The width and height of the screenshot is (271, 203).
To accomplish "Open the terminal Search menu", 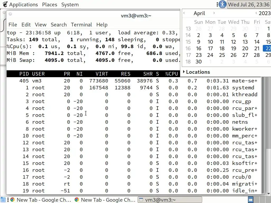I will 58,25.
